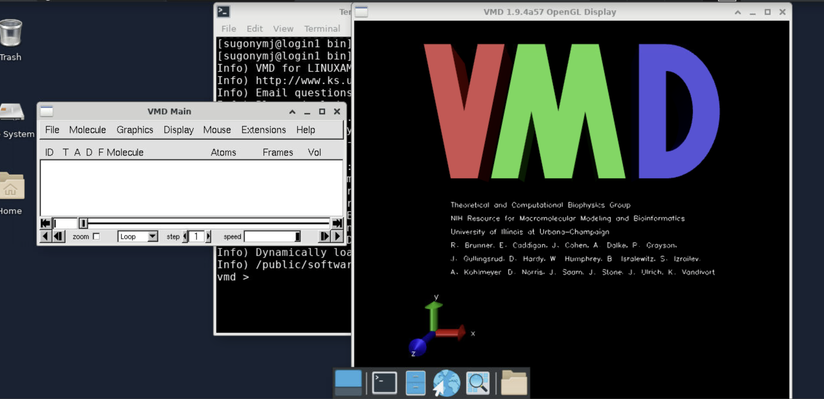The image size is (824, 399).
Task: Open folder icon in dock
Action: (514, 383)
